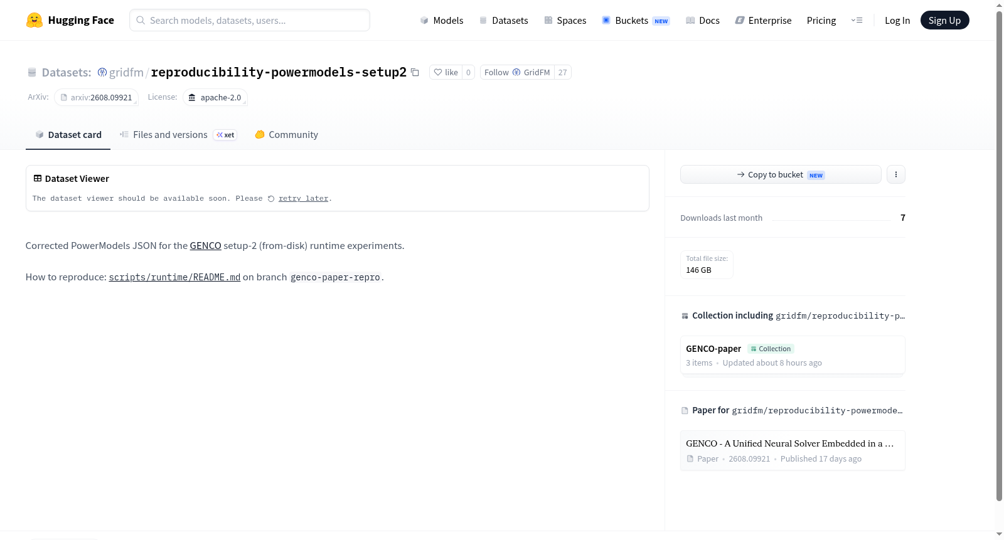Click the Sign Up button

click(x=944, y=20)
